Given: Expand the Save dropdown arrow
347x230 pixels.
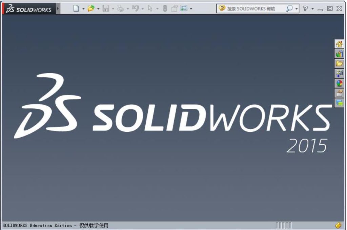Looking at the screenshot, I should [x=113, y=9].
